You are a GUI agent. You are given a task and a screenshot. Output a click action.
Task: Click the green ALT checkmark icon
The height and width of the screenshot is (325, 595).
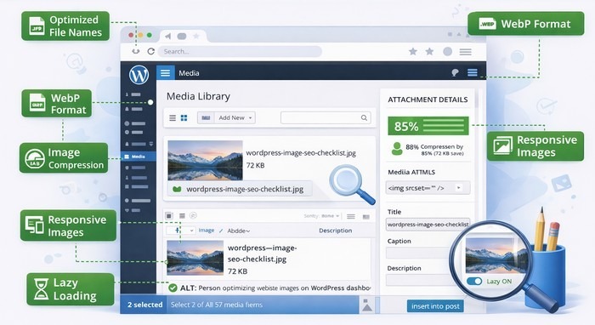coord(173,288)
